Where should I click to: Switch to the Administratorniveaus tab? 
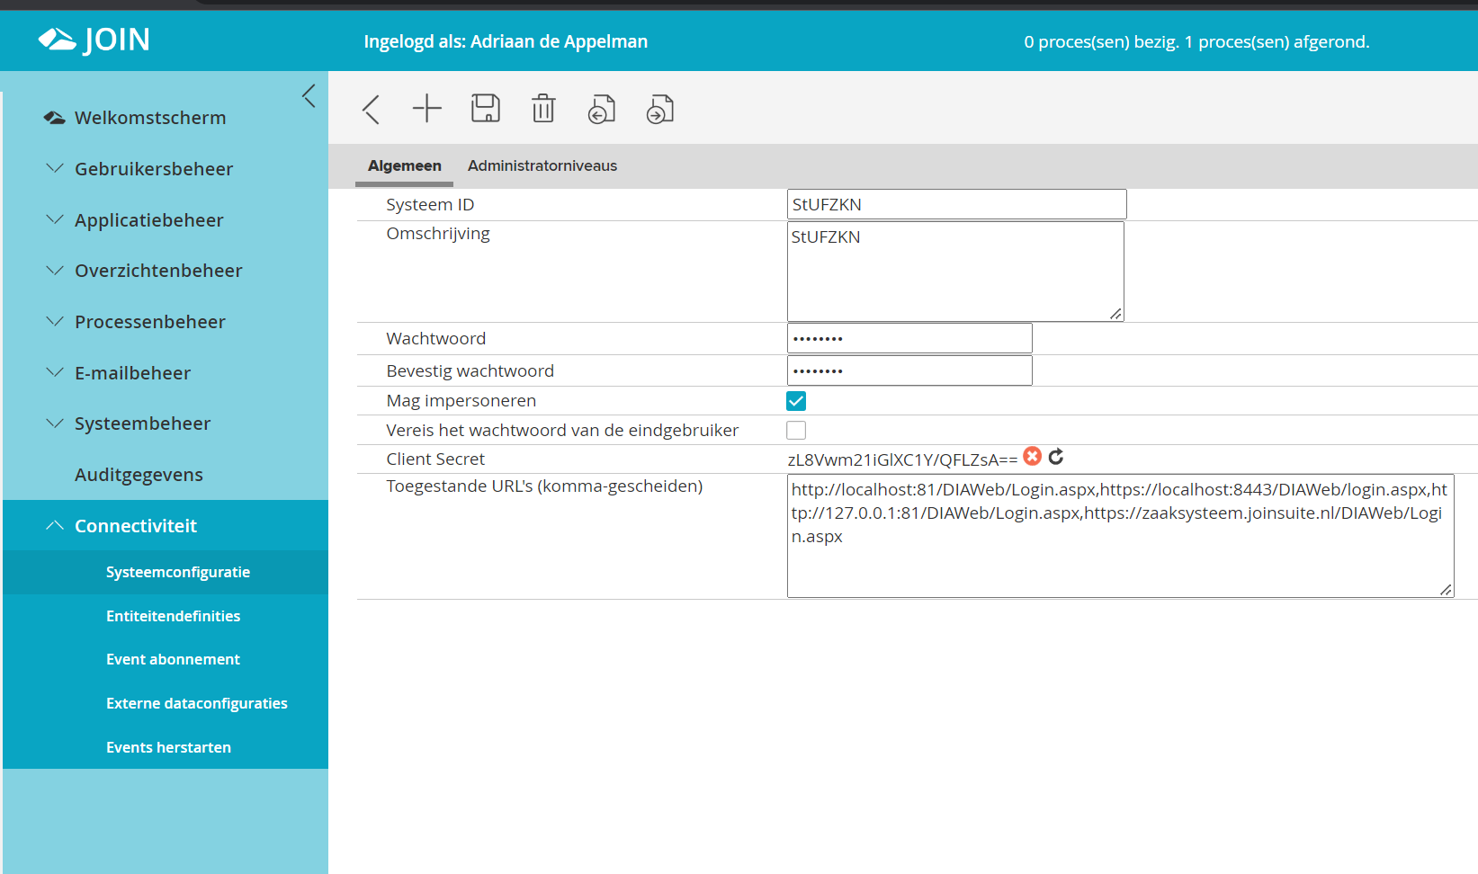(542, 165)
